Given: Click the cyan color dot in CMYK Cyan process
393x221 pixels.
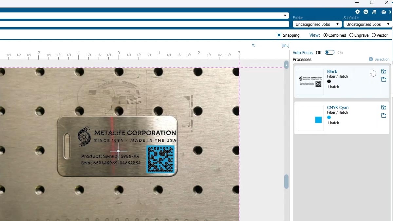Looking at the screenshot, I should 329,118.
